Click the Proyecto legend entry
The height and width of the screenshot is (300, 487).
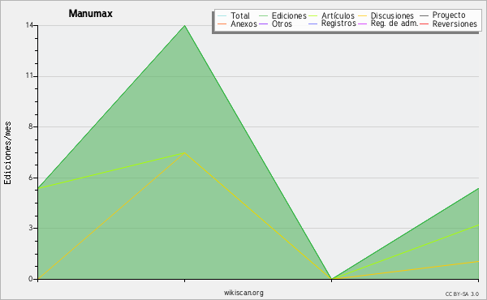coord(442,15)
